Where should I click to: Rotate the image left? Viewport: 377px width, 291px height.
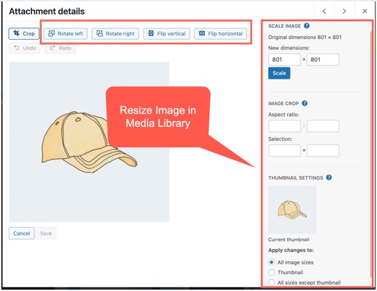point(66,33)
